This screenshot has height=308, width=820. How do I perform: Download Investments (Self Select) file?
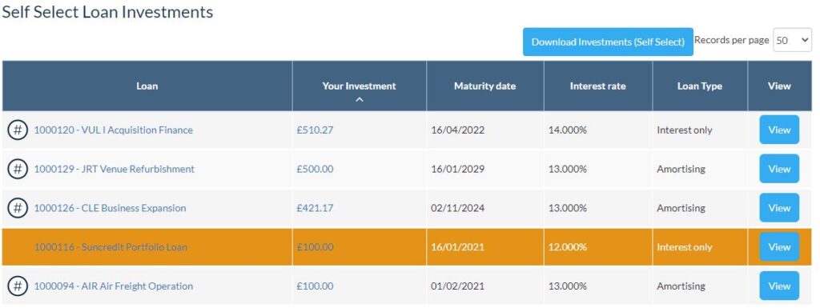click(x=608, y=42)
